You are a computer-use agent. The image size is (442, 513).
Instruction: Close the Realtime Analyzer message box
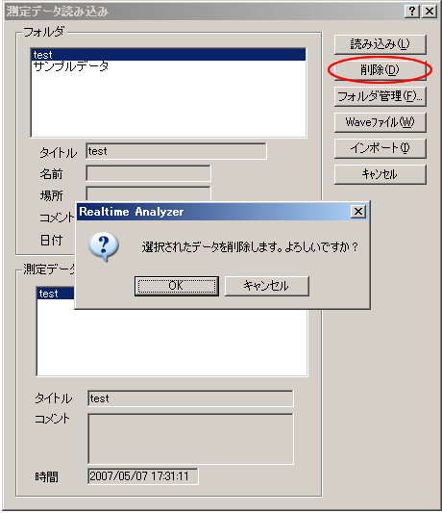(358, 212)
